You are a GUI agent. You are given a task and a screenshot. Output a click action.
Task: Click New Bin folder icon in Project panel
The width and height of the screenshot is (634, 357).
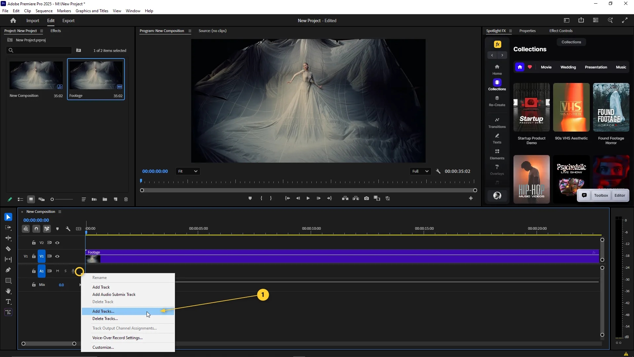pyautogui.click(x=105, y=199)
